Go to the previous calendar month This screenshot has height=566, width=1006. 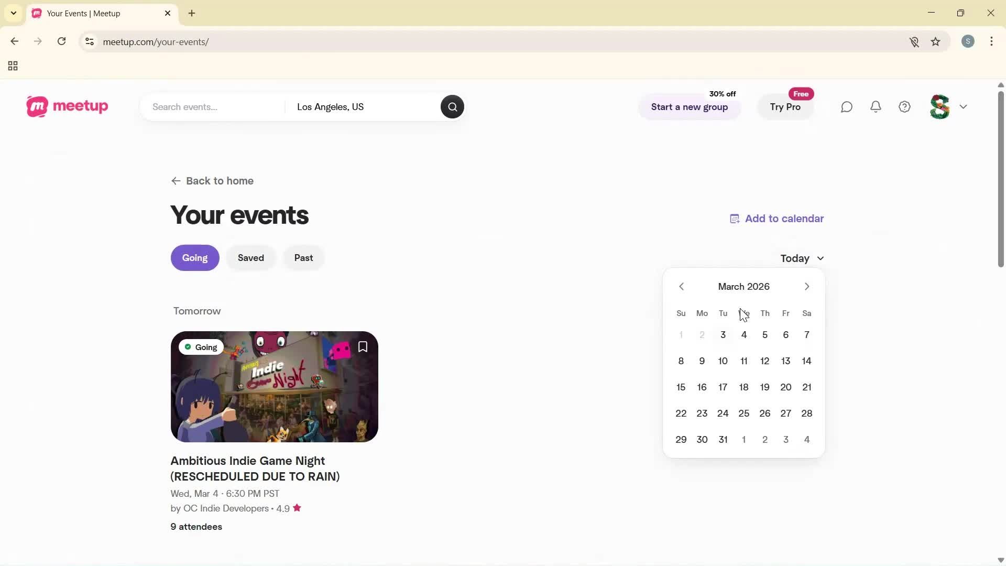pyautogui.click(x=681, y=286)
